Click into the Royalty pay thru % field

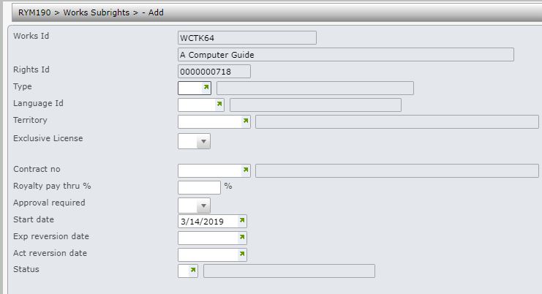click(x=199, y=188)
